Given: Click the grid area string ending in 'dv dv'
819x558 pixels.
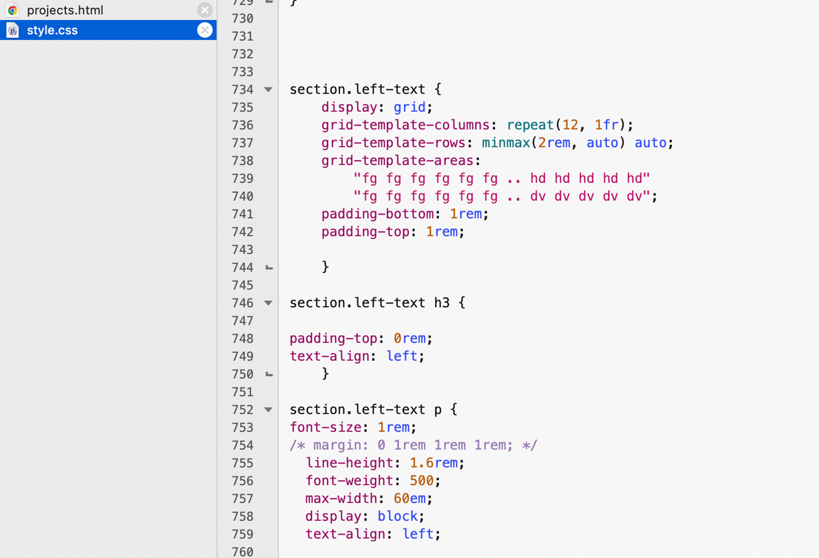Looking at the screenshot, I should click(x=502, y=196).
